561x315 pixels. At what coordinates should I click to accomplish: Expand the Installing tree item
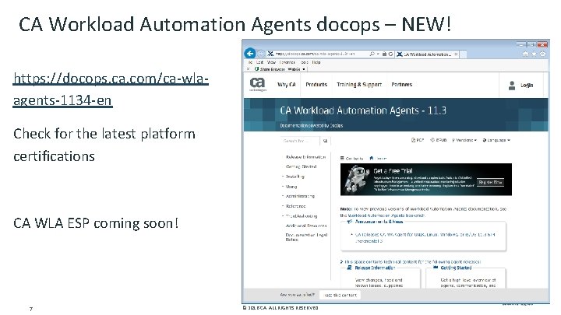coord(283,177)
